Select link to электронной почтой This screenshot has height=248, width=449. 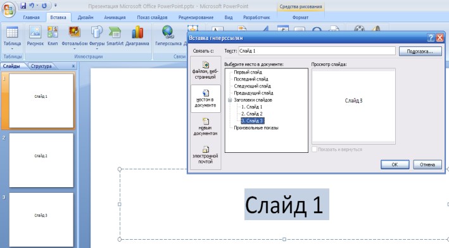[x=205, y=155]
